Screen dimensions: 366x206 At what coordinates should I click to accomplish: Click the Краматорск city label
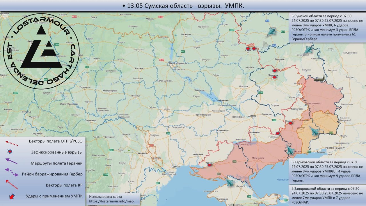[297, 109]
